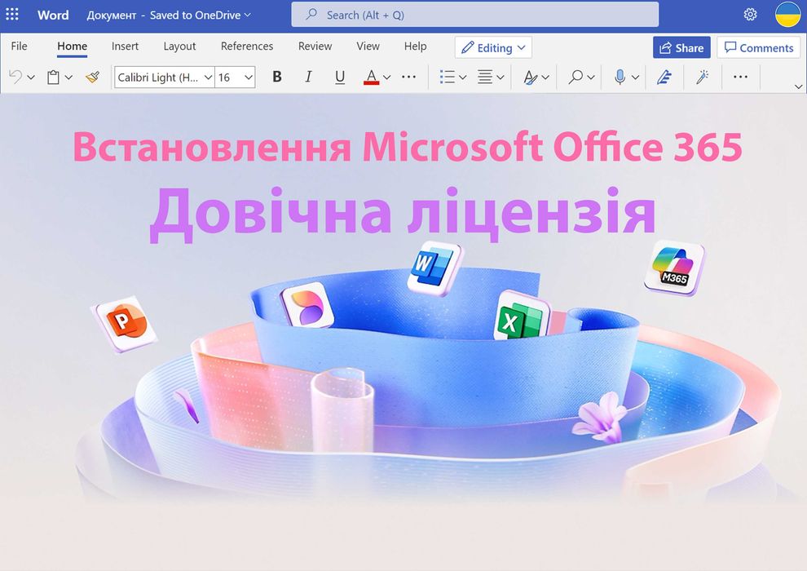Open the Dictate options arrow

click(635, 77)
